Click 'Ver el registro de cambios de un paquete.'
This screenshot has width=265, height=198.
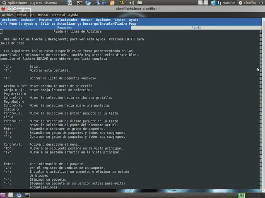pos(67,168)
